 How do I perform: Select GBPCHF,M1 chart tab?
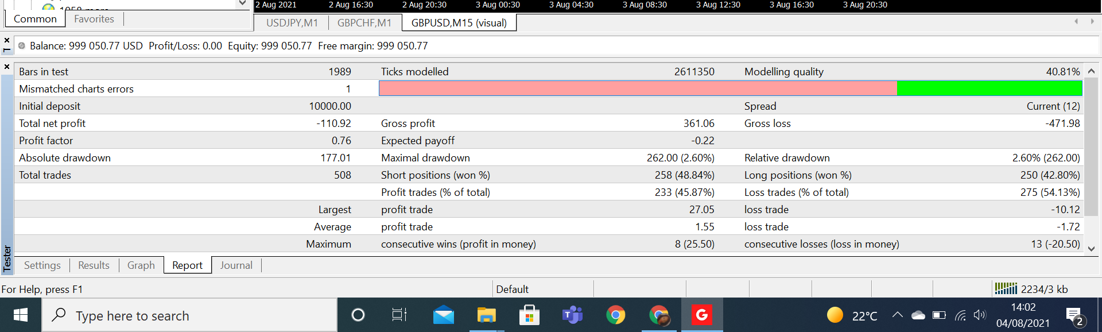(x=364, y=23)
